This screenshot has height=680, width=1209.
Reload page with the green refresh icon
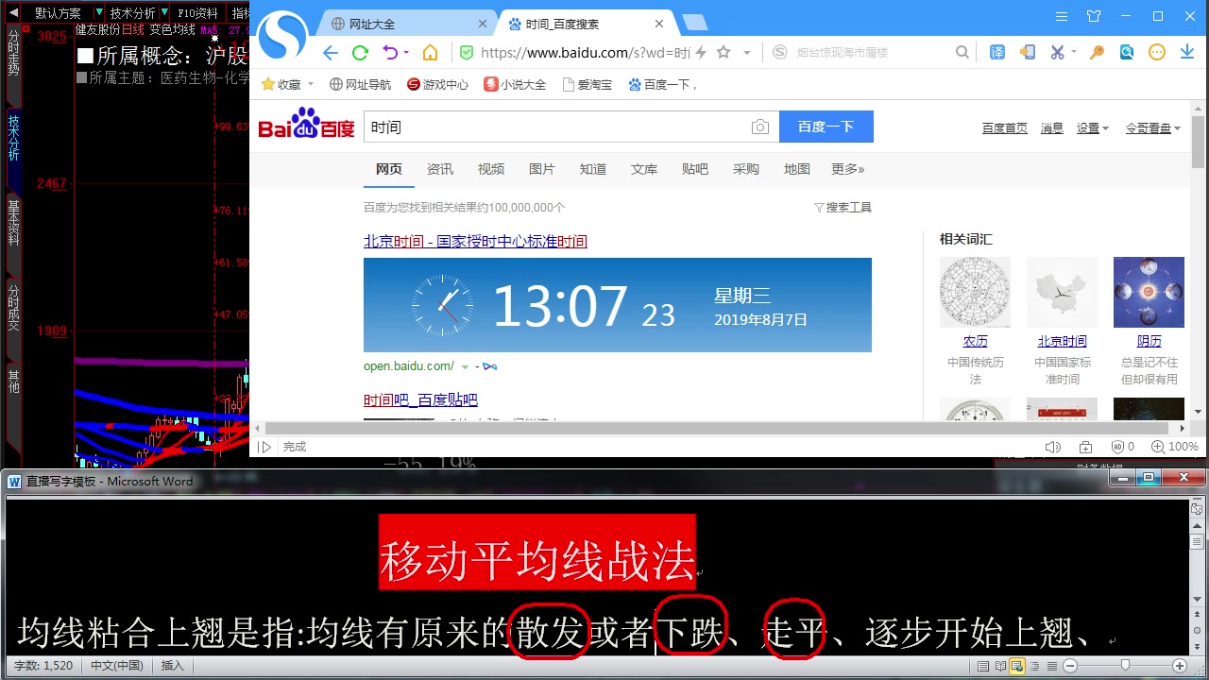[x=360, y=53]
